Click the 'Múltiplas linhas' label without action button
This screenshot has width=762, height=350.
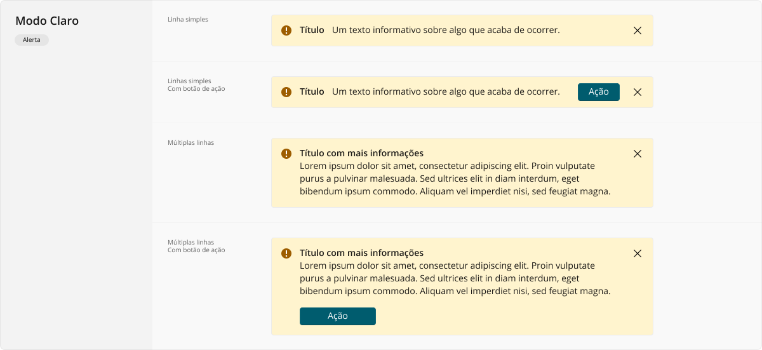(x=190, y=143)
